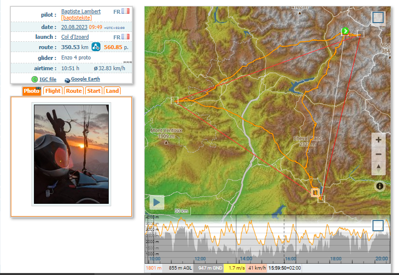The height and width of the screenshot is (275, 399).
Task: Click the 30 km map scale label
Action: (181, 211)
